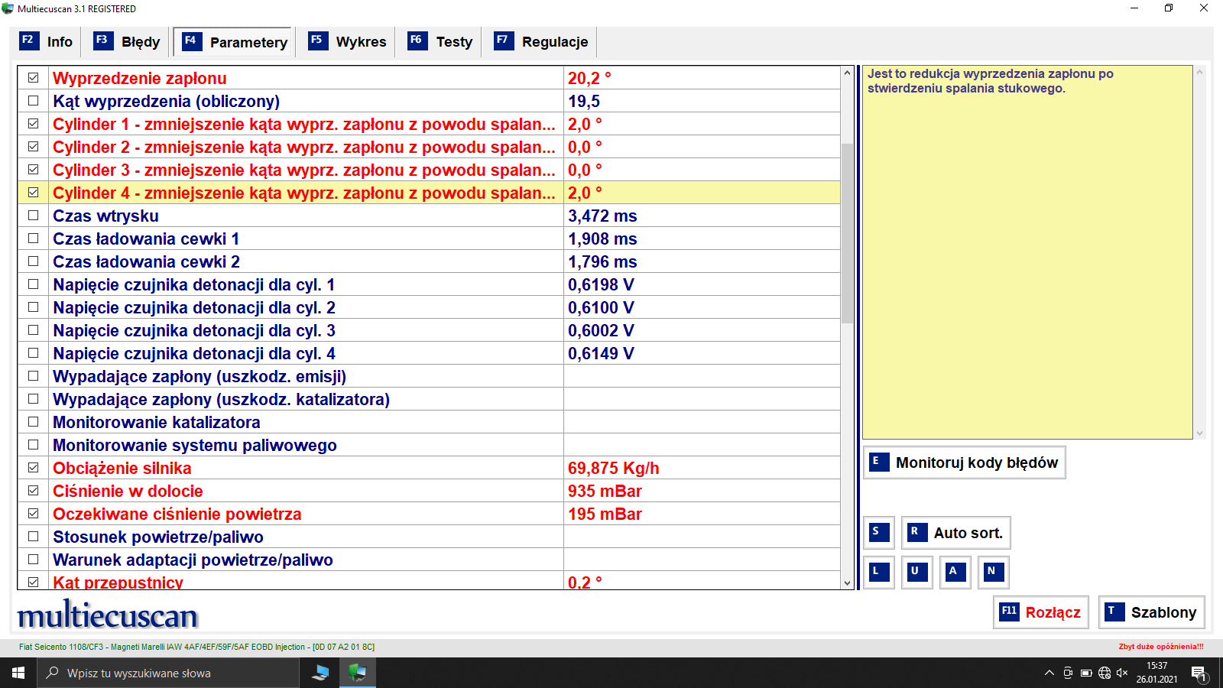The width and height of the screenshot is (1223, 688).
Task: Uncheck the Cylinder 2 knock retard checkbox
Action: [x=33, y=147]
